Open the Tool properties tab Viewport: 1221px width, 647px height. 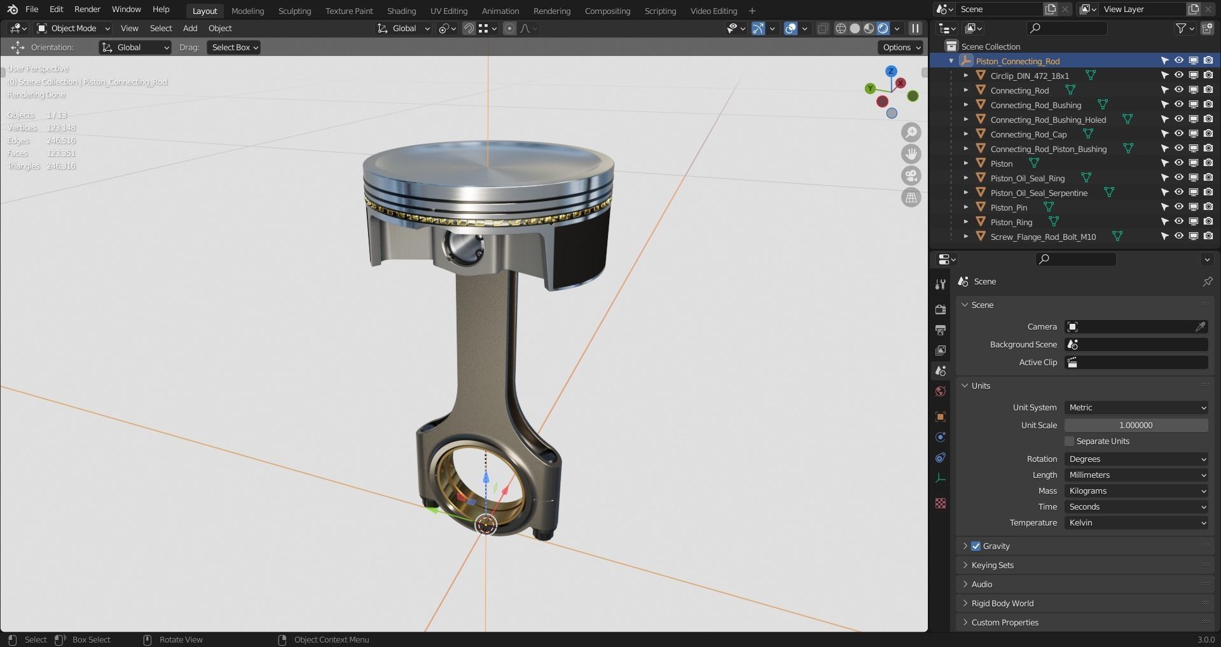point(941,284)
